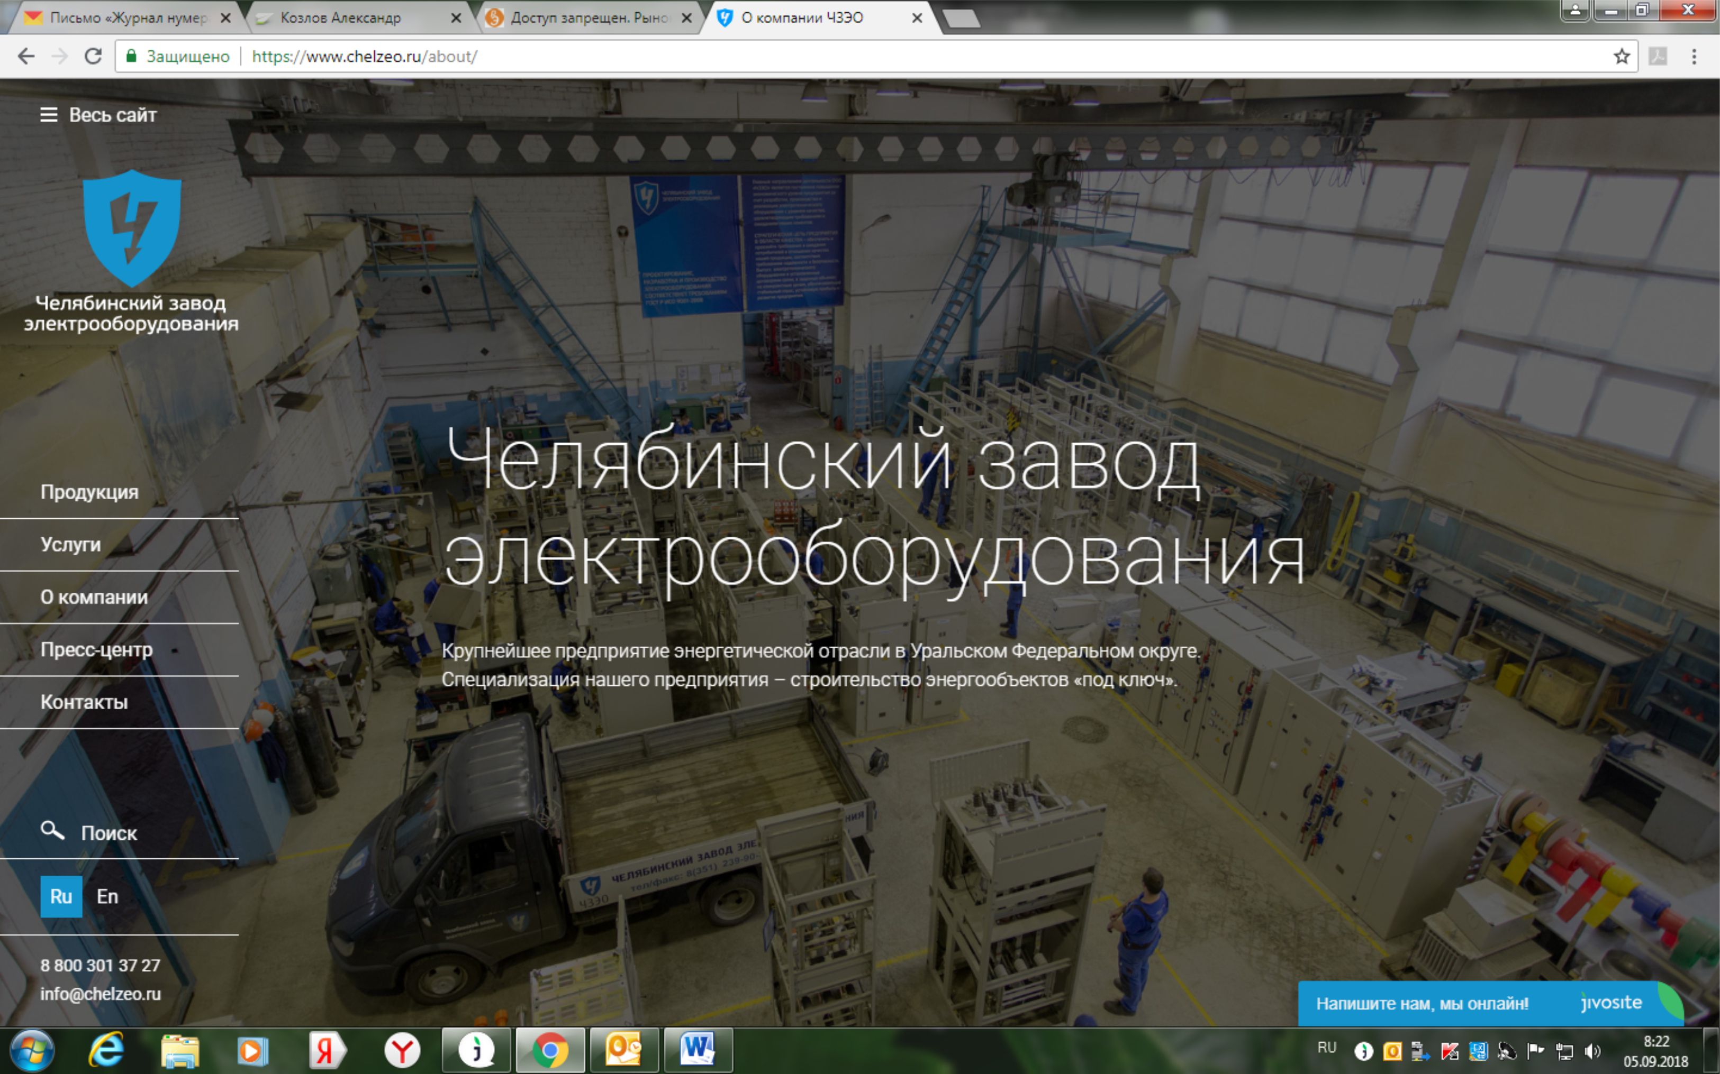Screen dimensions: 1720x1074
Task: Switch to Microsoft Outlook in taskbar
Action: tap(624, 1050)
